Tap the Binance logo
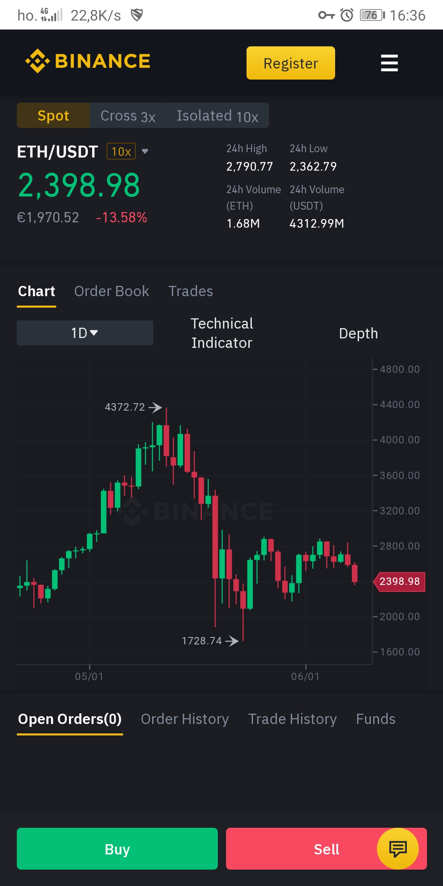This screenshot has width=443, height=886. pos(88,61)
